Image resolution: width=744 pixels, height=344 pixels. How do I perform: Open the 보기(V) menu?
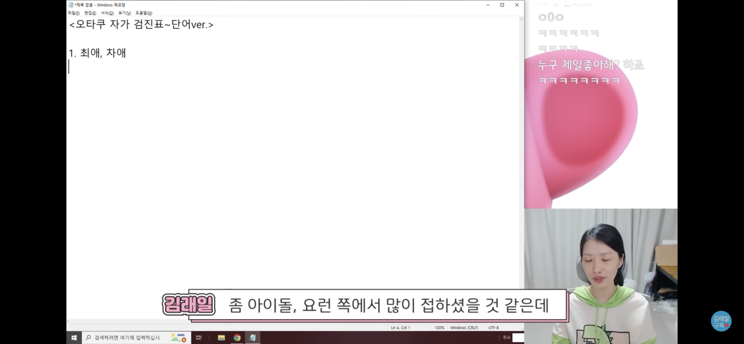tap(124, 13)
